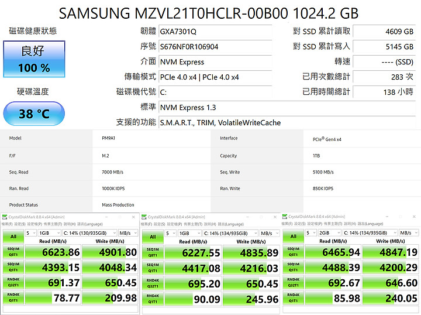This screenshot has height=315, width=421.
Task: Start RND4K Q1T1 test beside 78.77 result
Action: 13,297
